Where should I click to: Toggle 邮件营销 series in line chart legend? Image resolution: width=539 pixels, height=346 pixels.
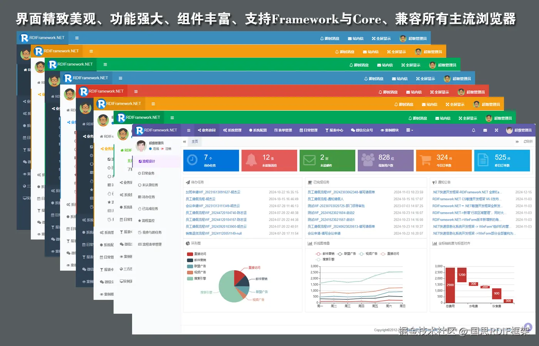(x=325, y=254)
